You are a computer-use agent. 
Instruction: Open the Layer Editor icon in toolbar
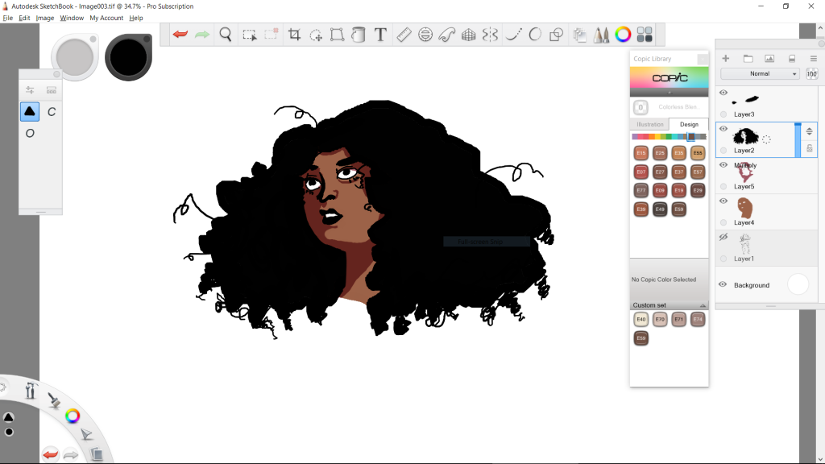click(x=579, y=35)
